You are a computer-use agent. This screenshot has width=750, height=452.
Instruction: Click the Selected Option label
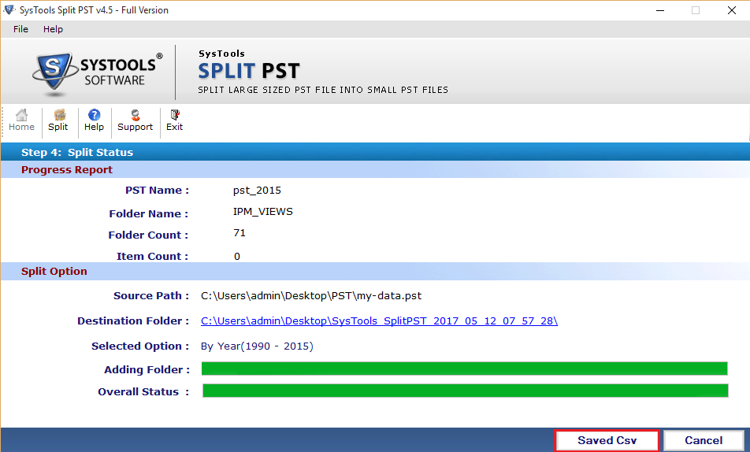click(140, 346)
